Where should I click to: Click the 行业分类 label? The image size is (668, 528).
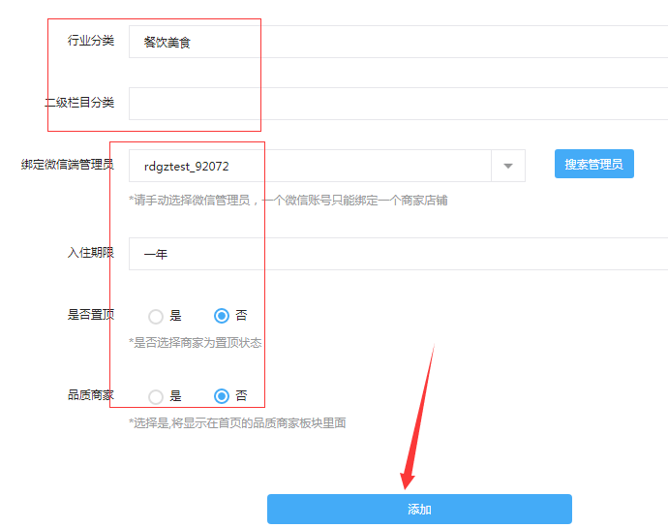91,41
